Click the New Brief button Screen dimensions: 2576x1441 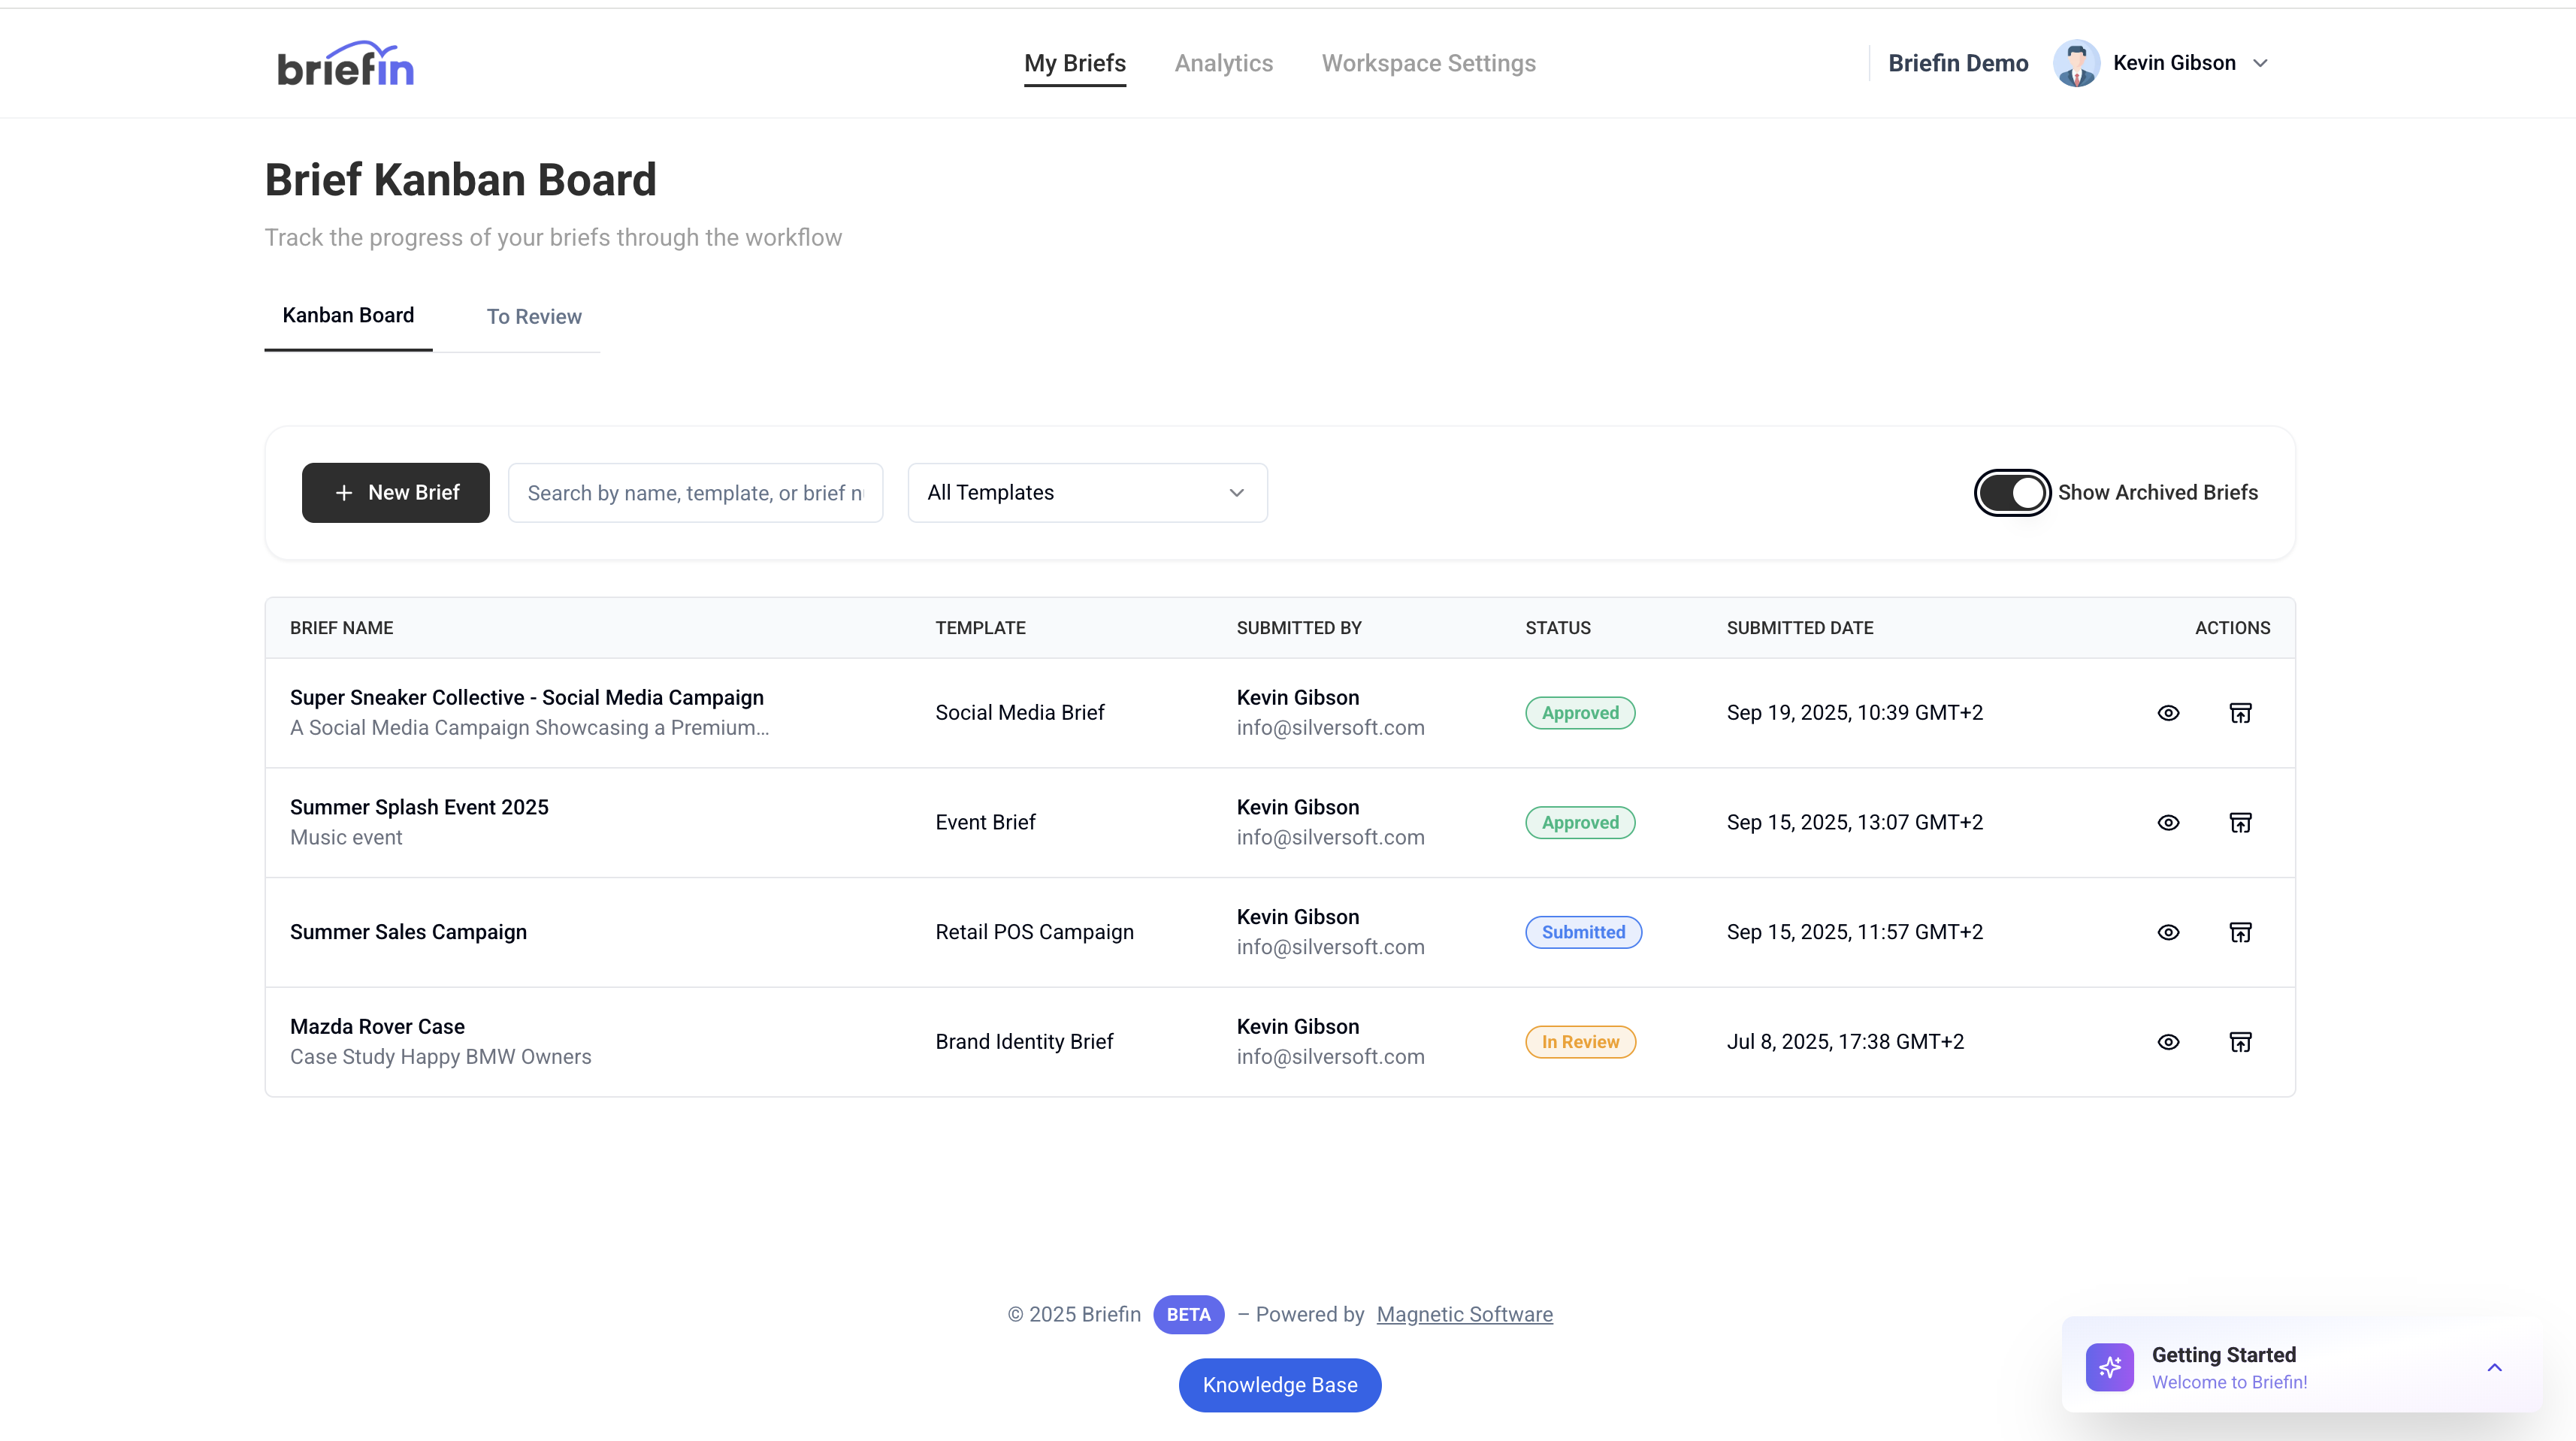pyautogui.click(x=396, y=492)
